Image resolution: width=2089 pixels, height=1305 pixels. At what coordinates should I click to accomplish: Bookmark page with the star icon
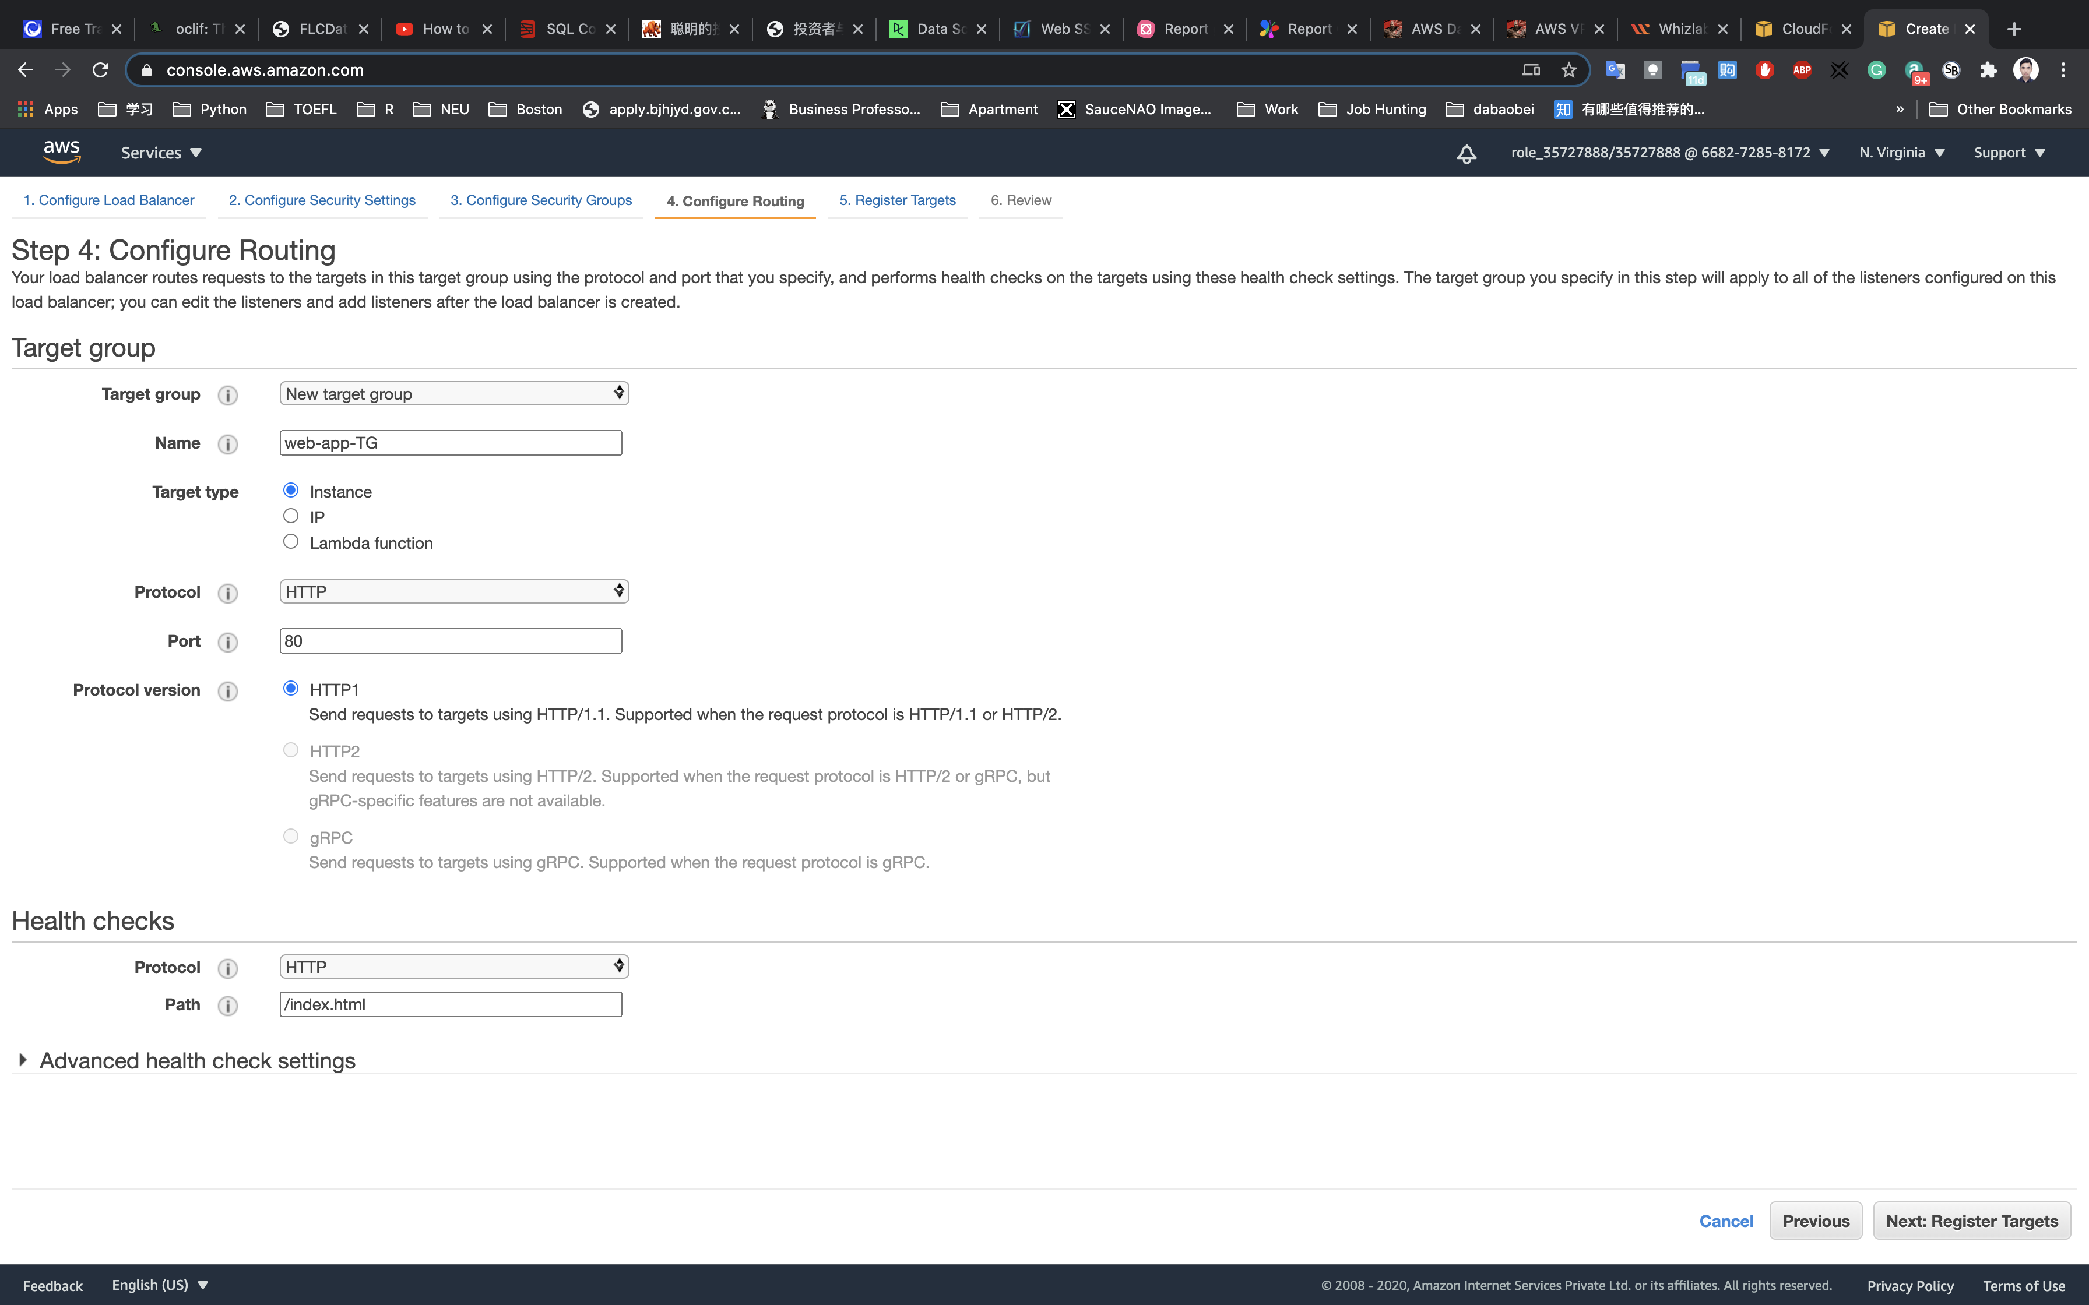click(x=1568, y=70)
